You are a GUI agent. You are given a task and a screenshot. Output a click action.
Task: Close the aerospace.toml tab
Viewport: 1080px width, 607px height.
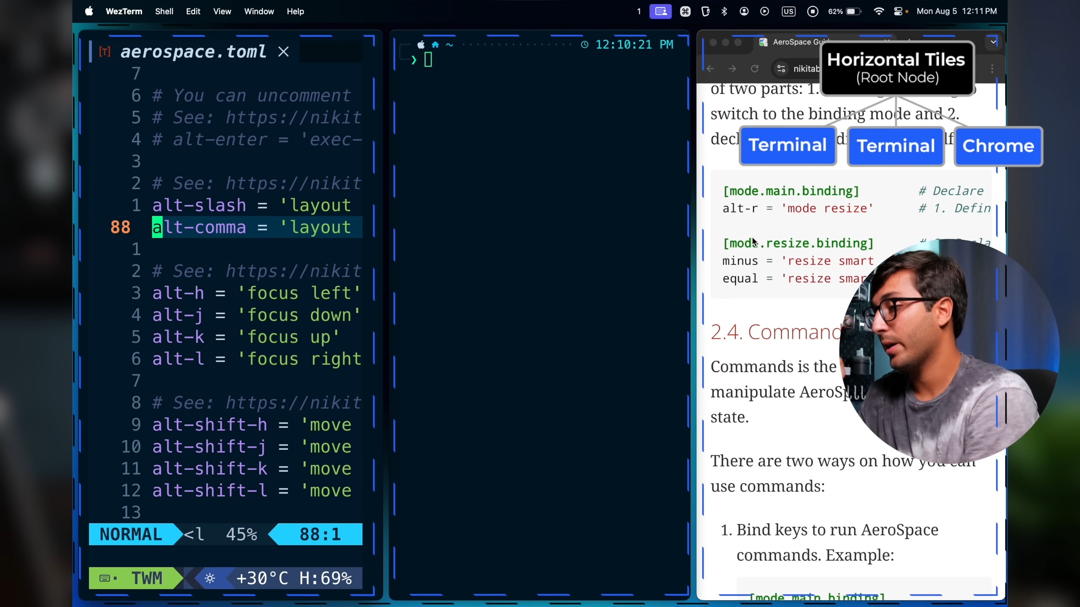[x=283, y=52]
